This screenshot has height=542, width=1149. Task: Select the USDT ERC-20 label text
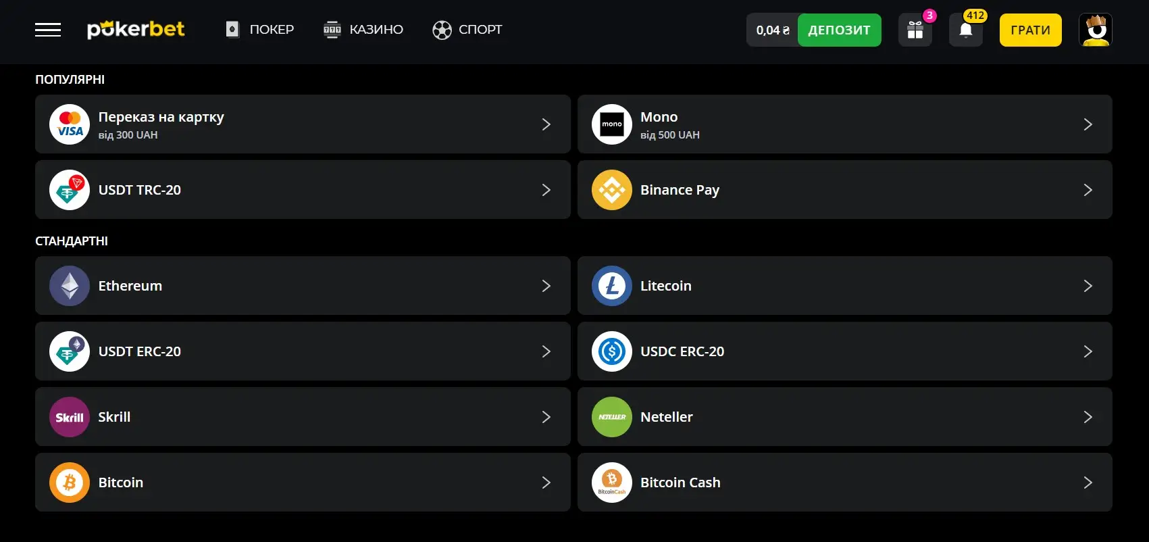click(140, 351)
